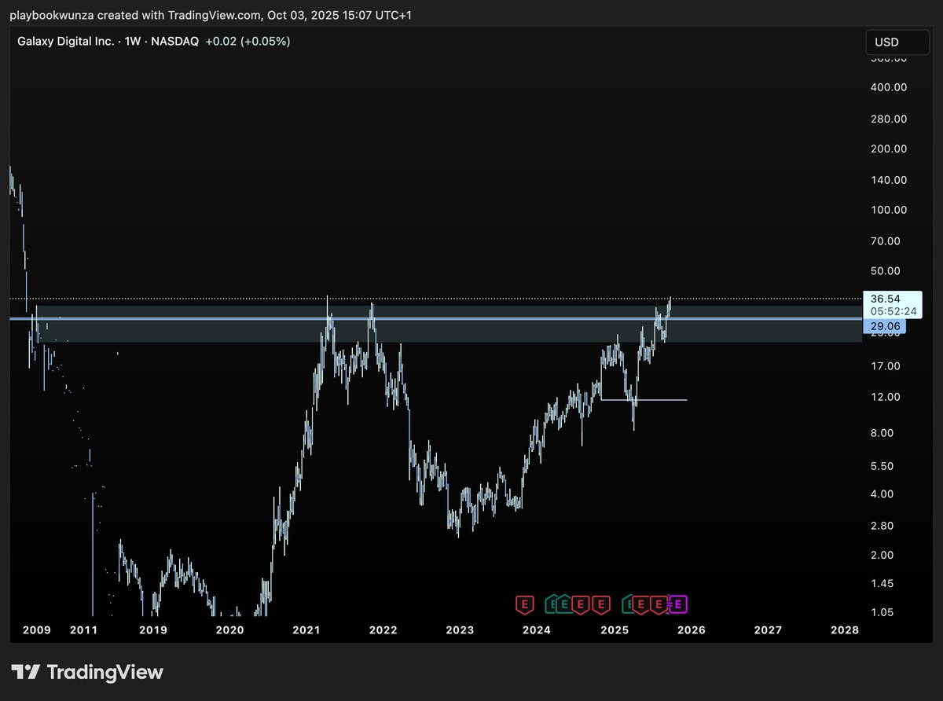The height and width of the screenshot is (701, 943).
Task: Click the purple upcoming earnings E marker
Action: [x=679, y=604]
